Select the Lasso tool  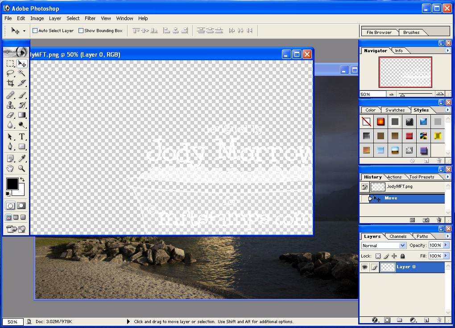[10, 73]
